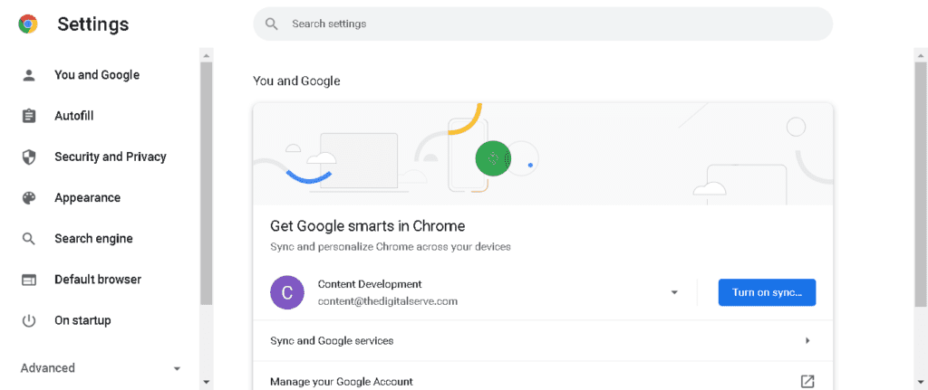Viewport: 928px width, 390px height.
Task: Click the browser window icon beside Default browser
Action: (x=28, y=280)
